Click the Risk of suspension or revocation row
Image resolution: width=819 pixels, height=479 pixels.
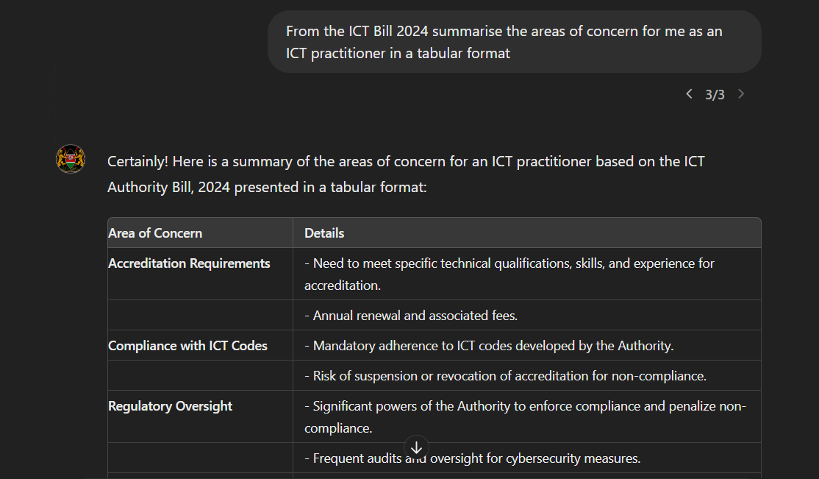(x=527, y=376)
